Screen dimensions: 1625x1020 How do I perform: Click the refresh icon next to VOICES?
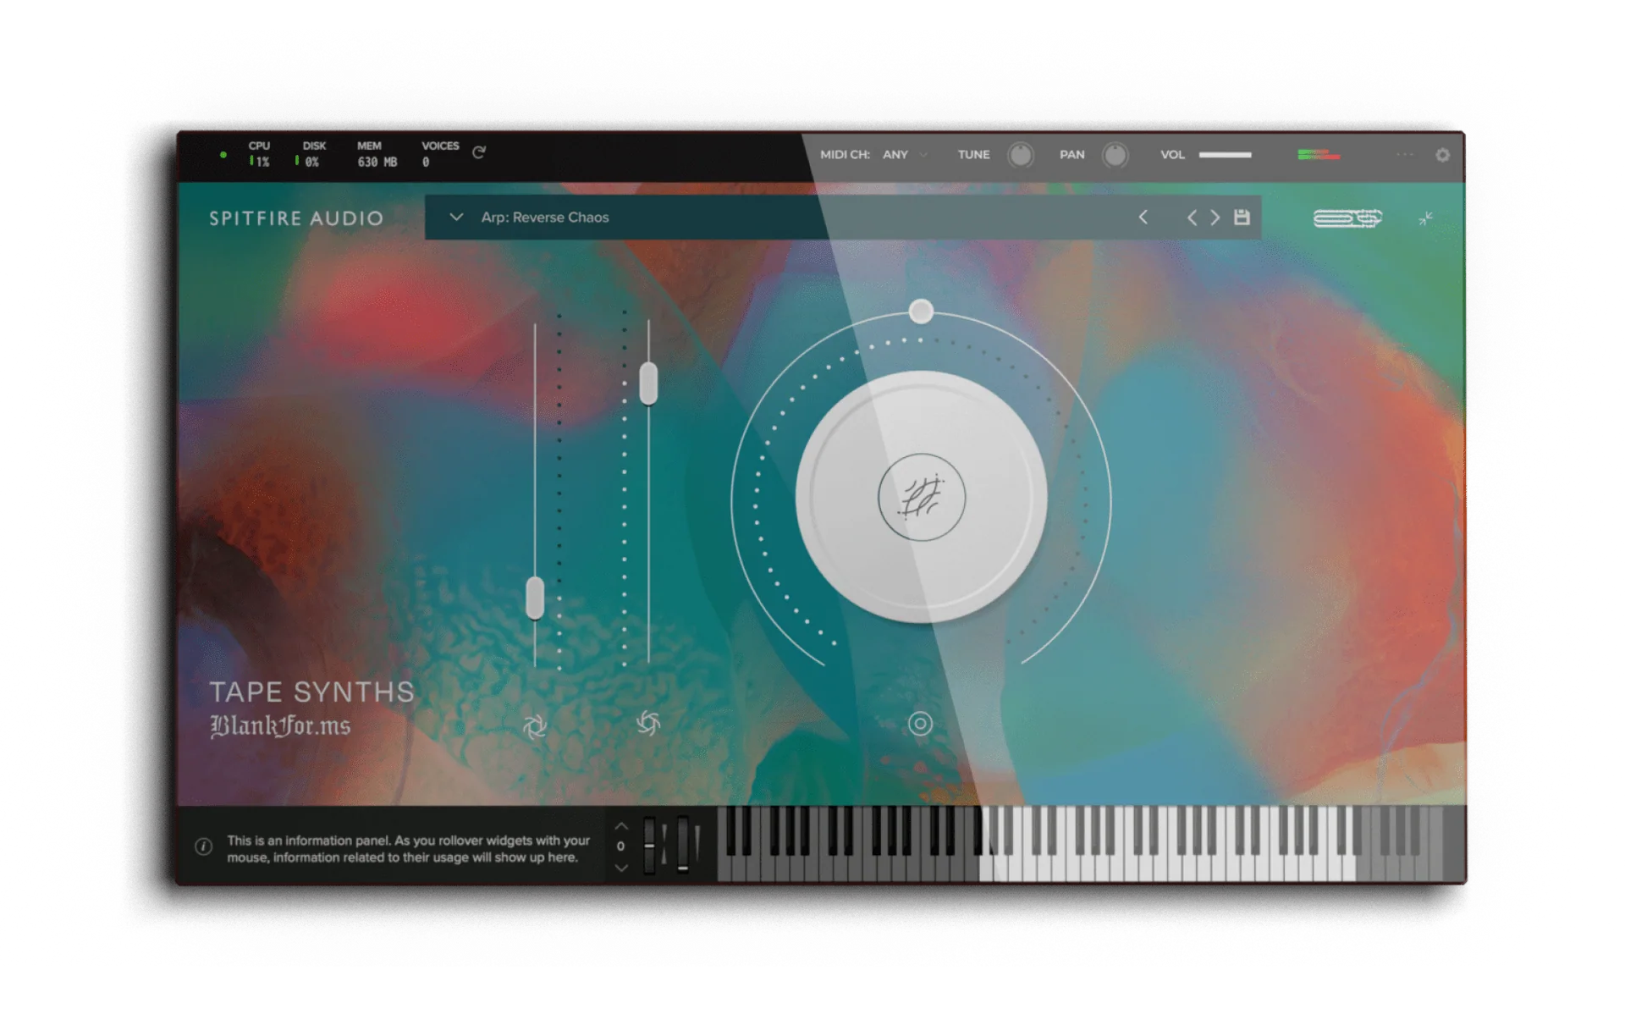[479, 153]
